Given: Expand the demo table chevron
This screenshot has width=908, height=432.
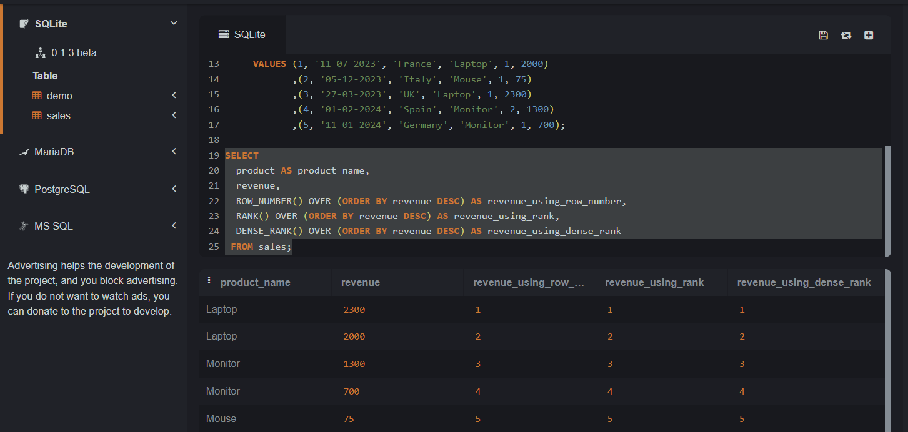Looking at the screenshot, I should 174,96.
